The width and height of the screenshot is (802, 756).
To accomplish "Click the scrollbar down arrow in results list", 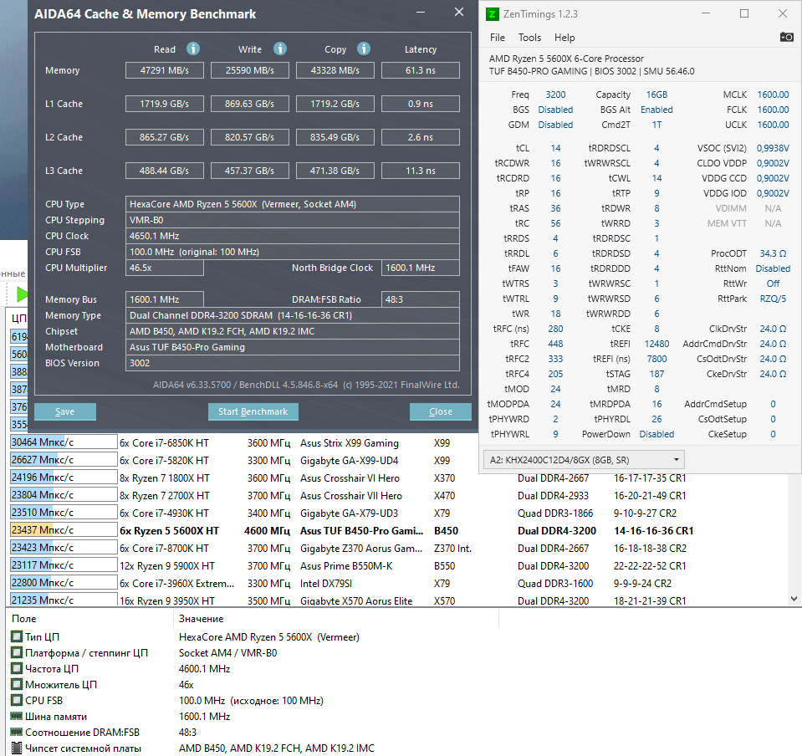I will 794,599.
